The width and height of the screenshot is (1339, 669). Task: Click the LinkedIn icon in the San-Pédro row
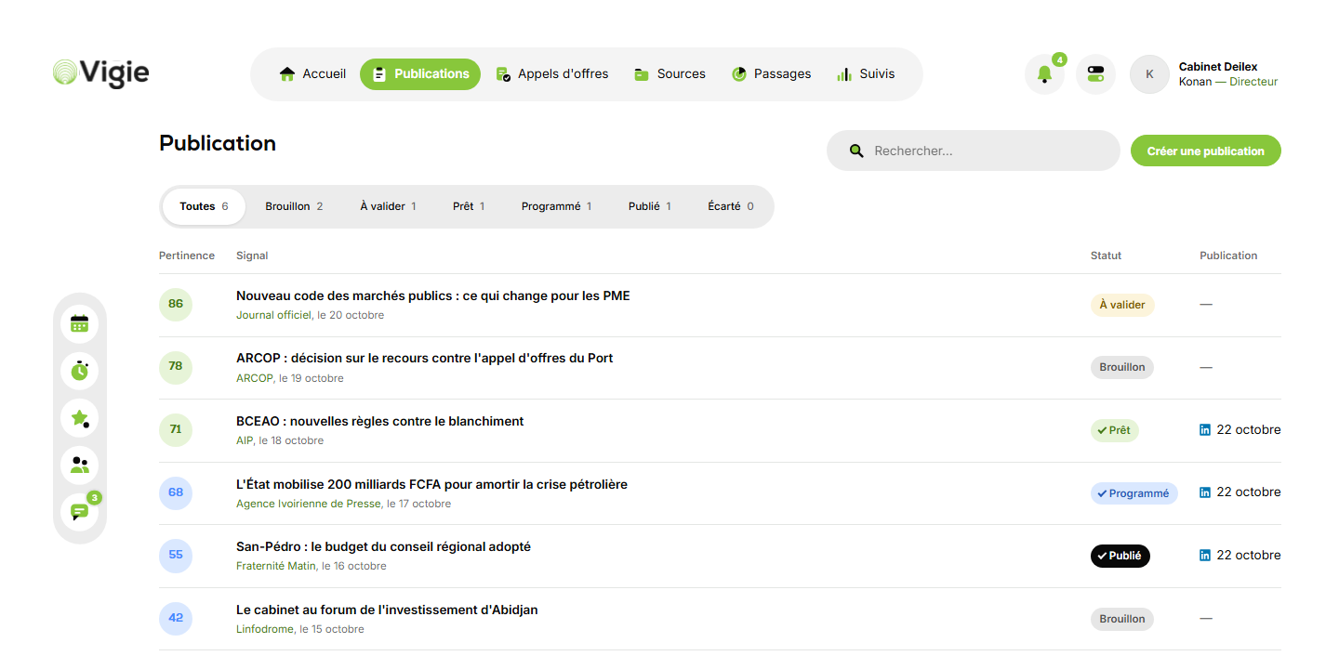click(x=1205, y=556)
